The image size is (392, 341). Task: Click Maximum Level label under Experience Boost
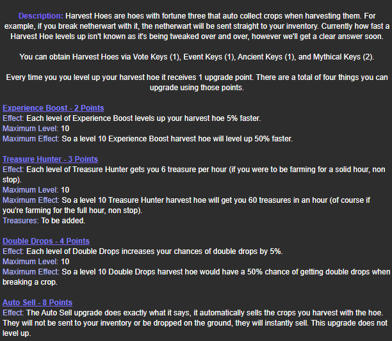pos(30,129)
